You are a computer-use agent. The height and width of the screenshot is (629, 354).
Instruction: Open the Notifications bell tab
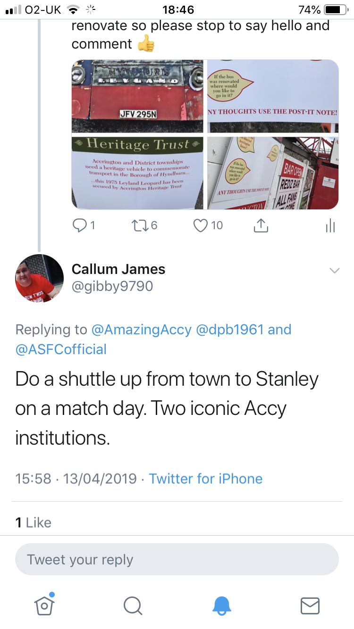221,605
